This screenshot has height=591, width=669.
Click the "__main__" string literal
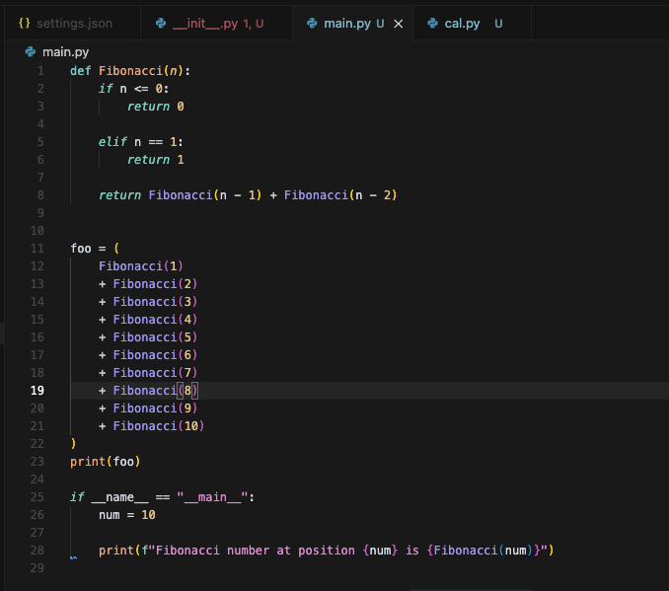tap(212, 496)
